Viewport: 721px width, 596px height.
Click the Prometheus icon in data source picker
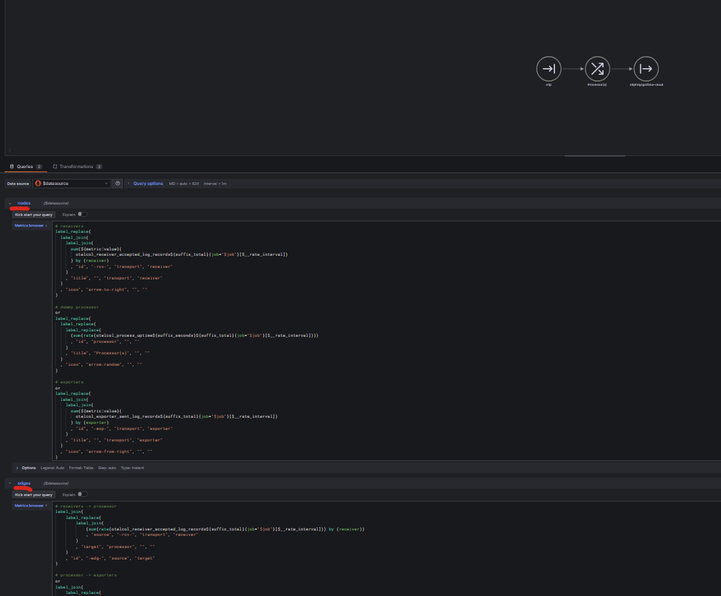[x=38, y=184]
